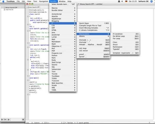Click the German flag input menu

click(126, 1)
